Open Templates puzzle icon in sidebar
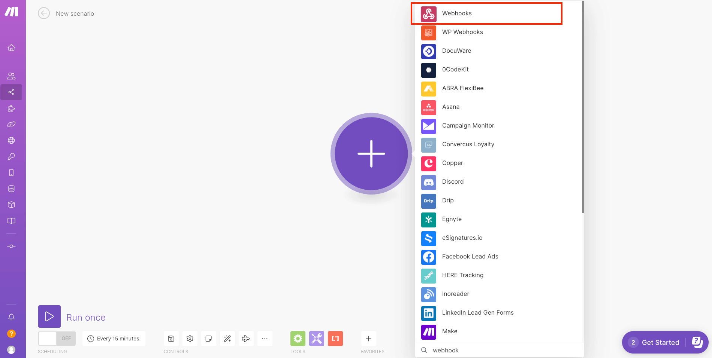Screen dimensions: 712x358 click(x=11, y=108)
